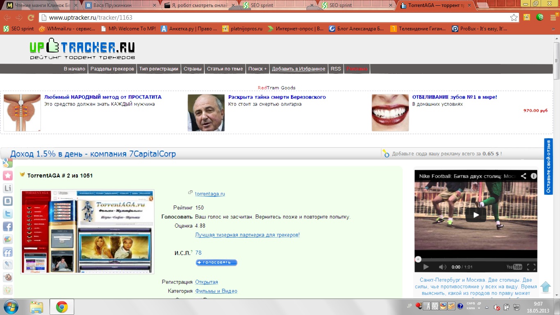Open the Chrome menu icon

coord(553,18)
